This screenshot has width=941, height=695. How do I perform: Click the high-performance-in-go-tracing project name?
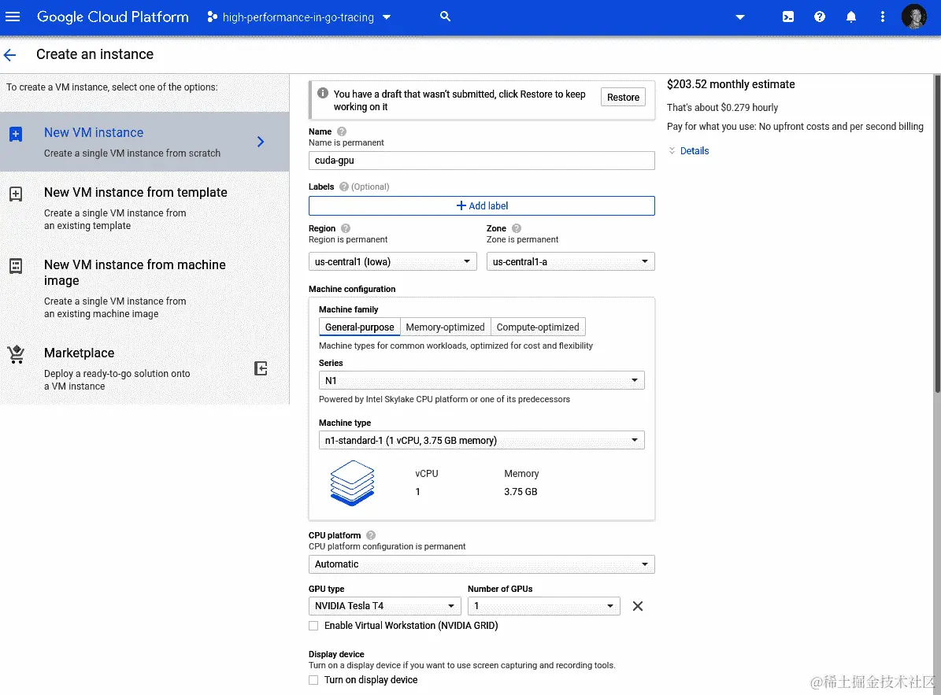[x=298, y=17]
